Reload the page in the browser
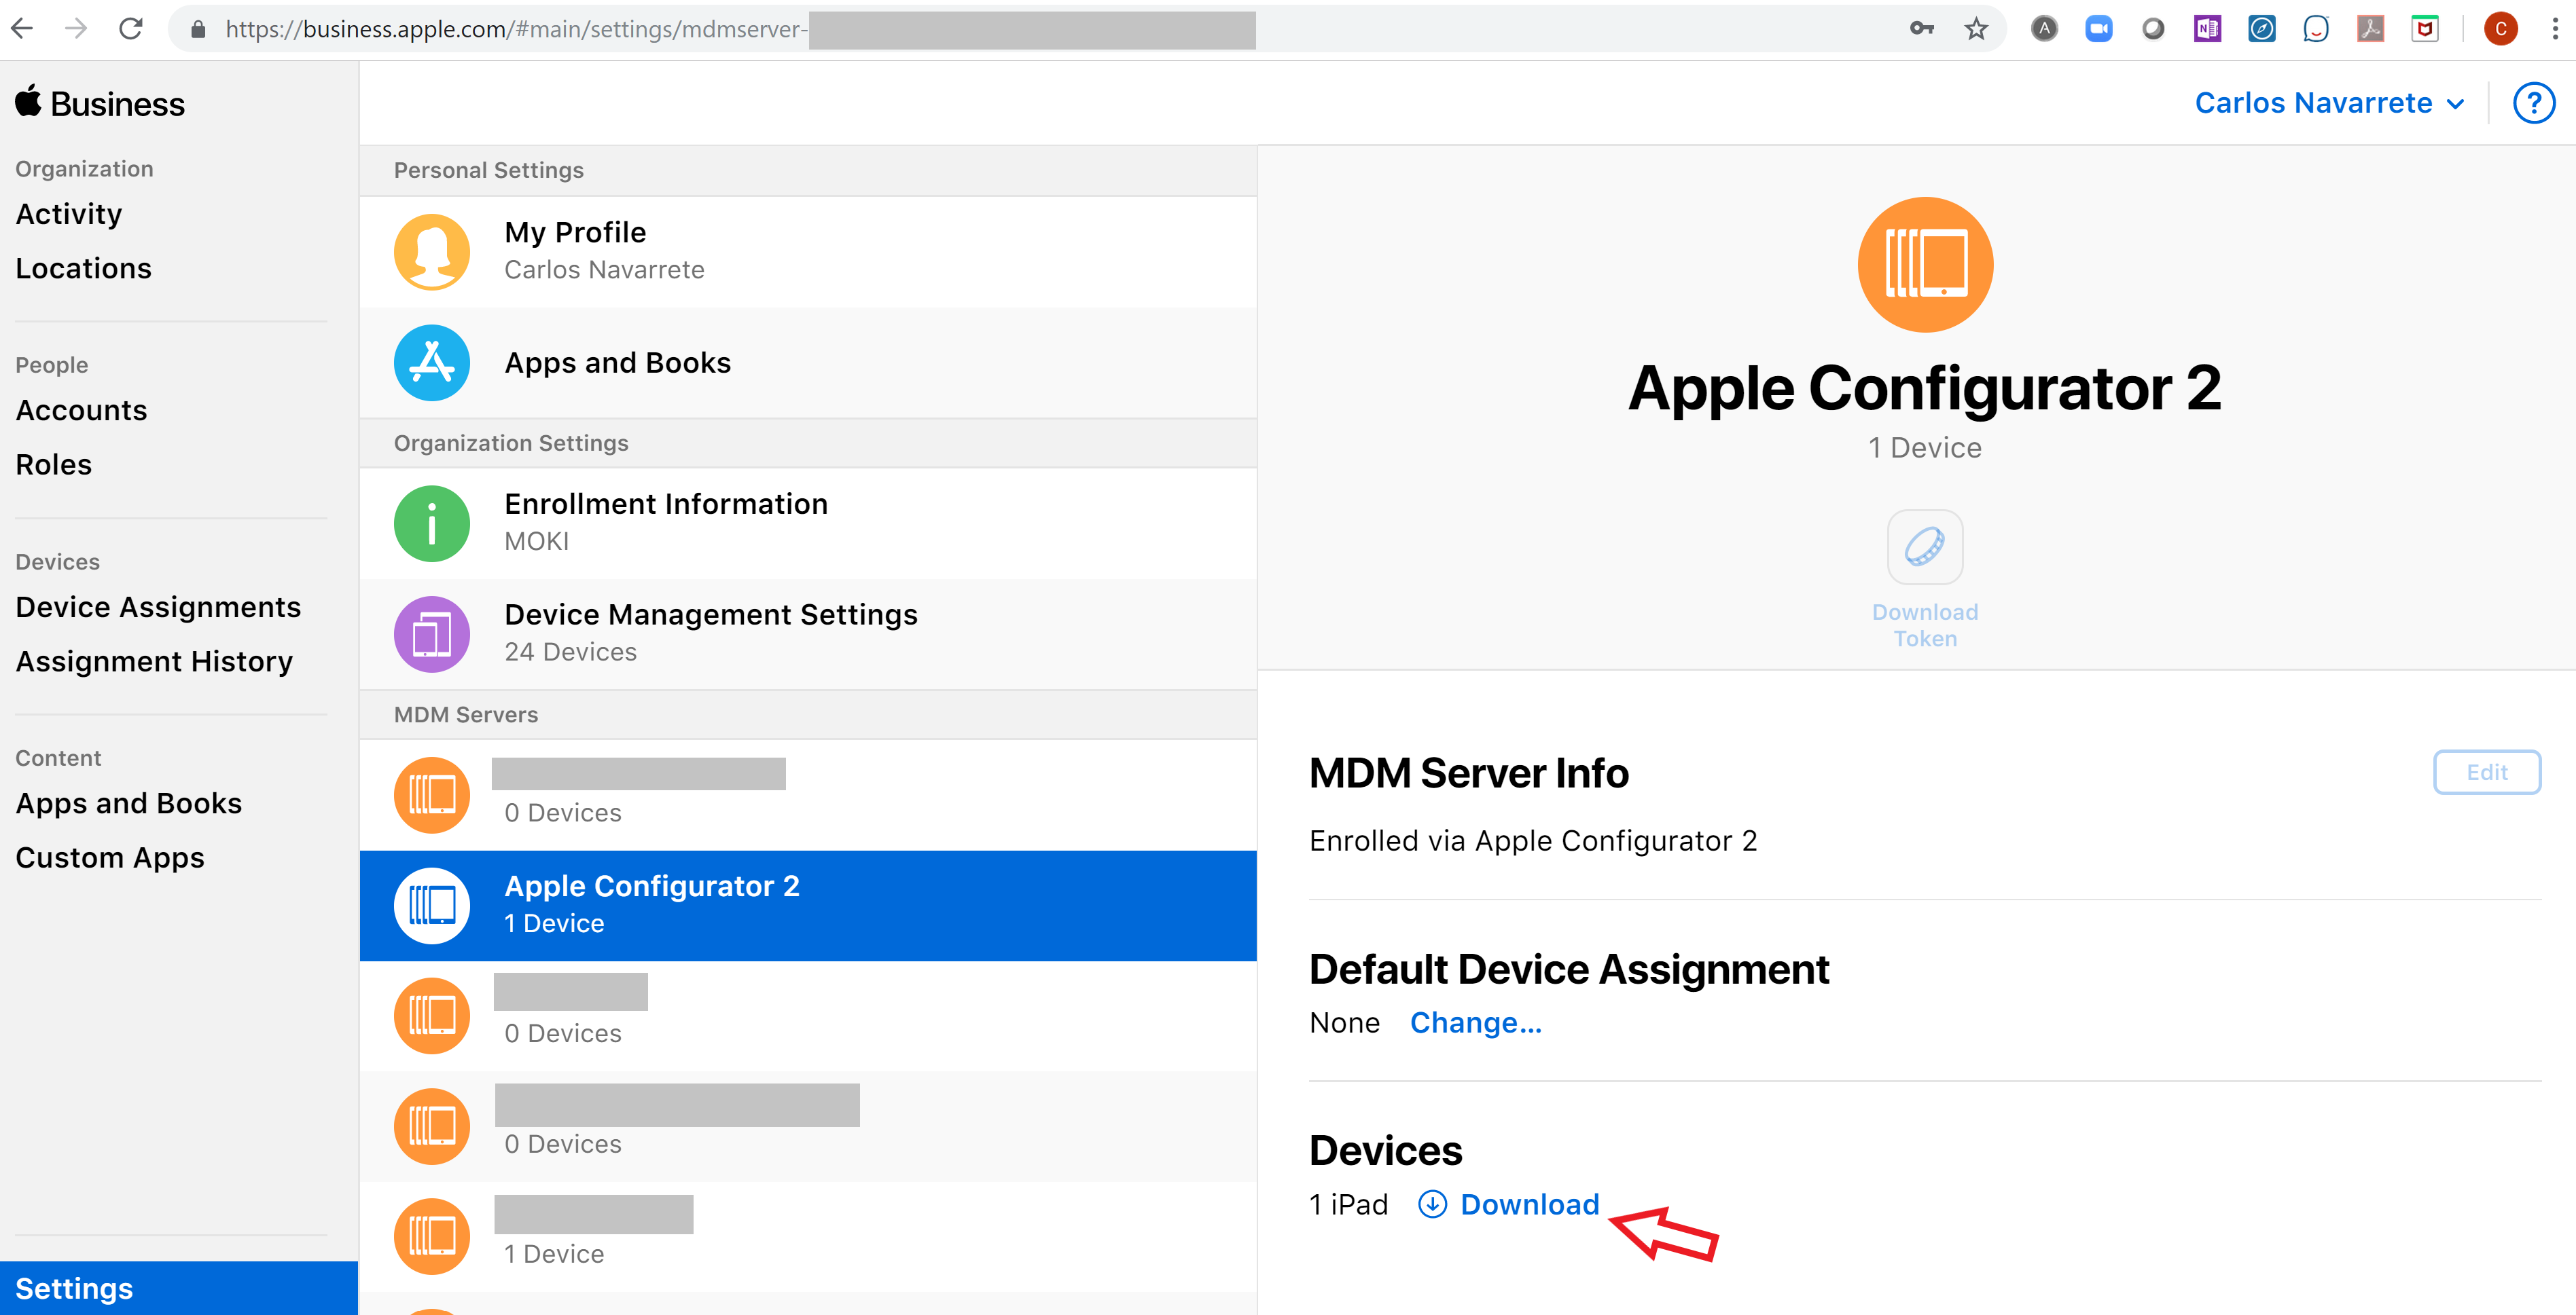This screenshot has width=2576, height=1315. [130, 29]
